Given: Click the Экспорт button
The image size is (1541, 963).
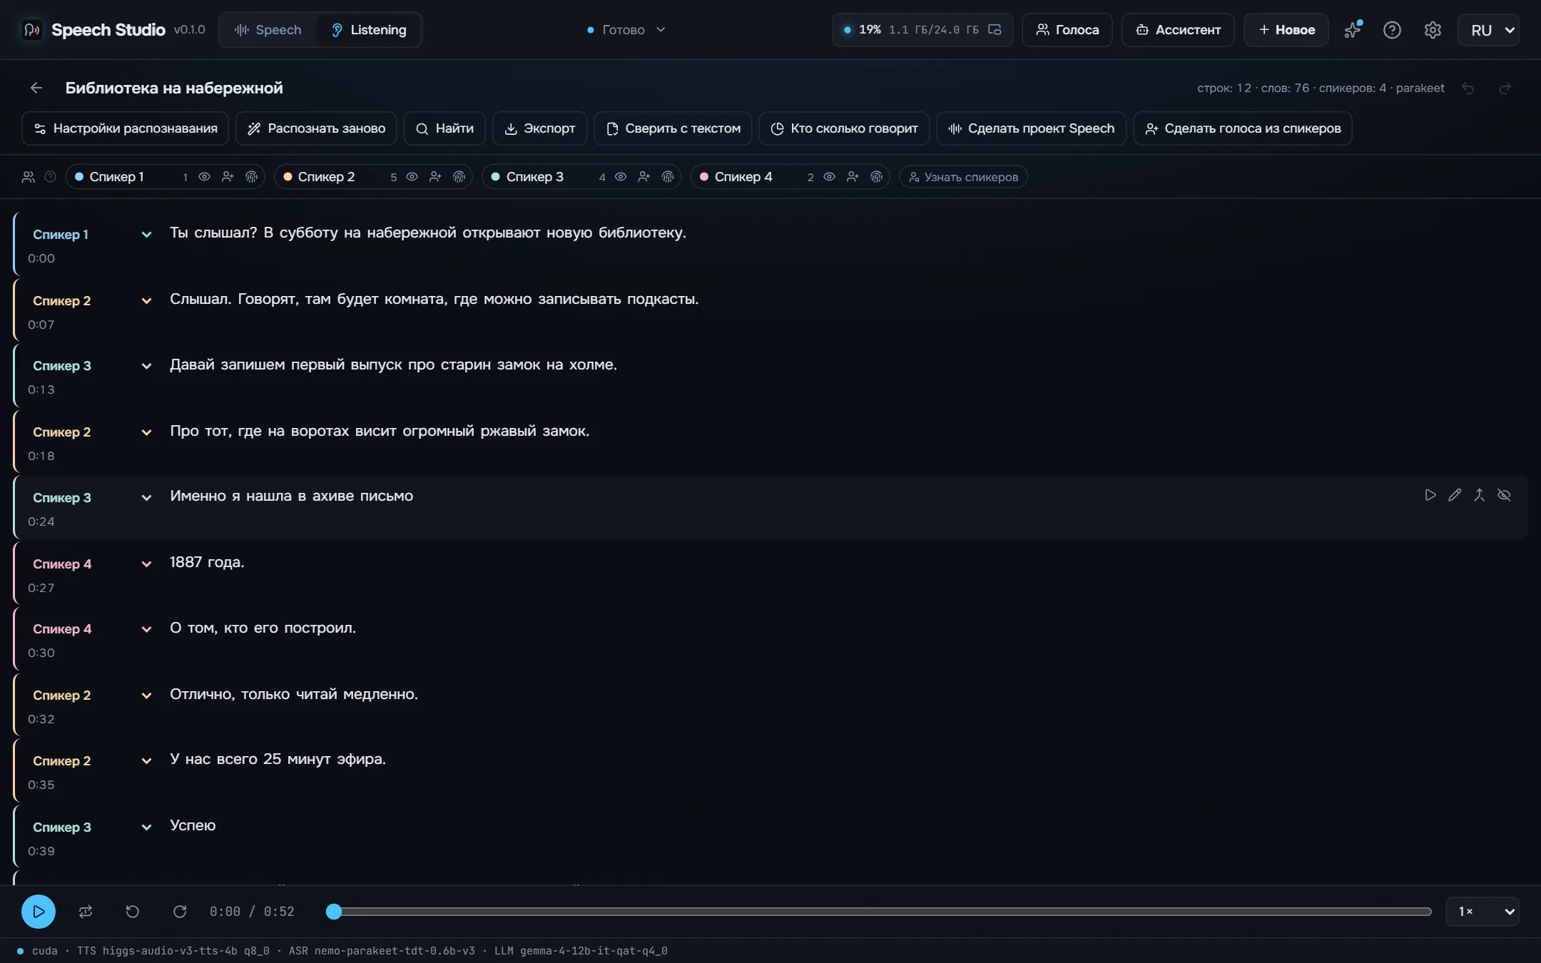Looking at the screenshot, I should click(x=539, y=128).
